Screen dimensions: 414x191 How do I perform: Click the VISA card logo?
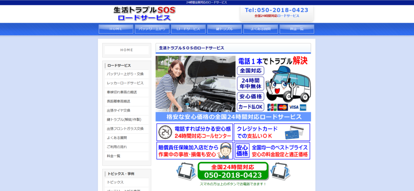[294, 107]
